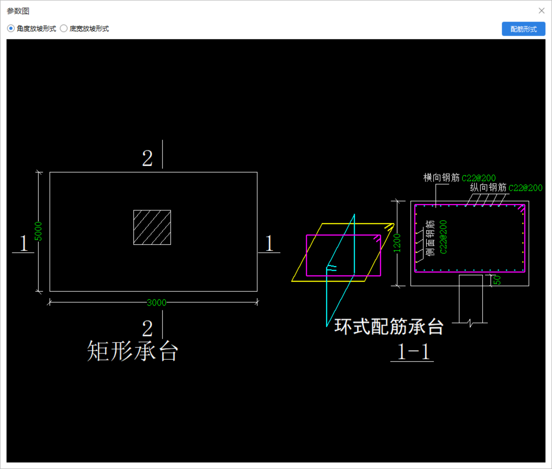Image resolution: width=552 pixels, height=469 pixels.
Task: Close the 参数图 dialog
Action: click(x=541, y=11)
